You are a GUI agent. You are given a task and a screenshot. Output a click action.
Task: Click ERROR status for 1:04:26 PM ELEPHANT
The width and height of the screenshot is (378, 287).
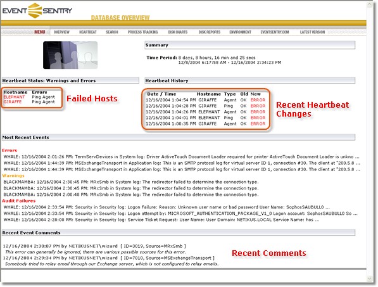click(x=258, y=112)
